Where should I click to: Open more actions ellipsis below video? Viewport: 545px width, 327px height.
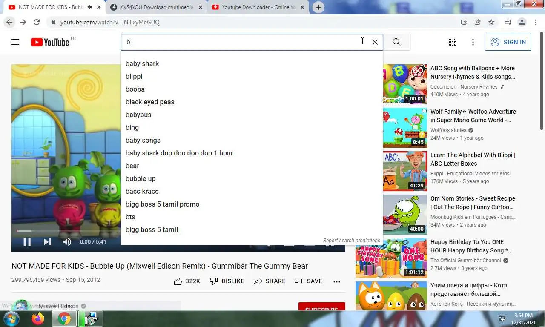tap(336, 281)
